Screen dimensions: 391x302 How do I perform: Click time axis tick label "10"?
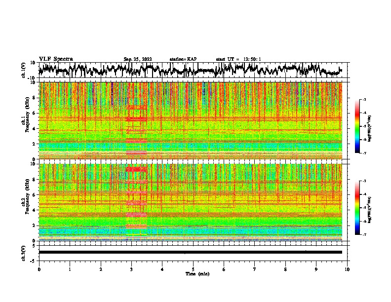coord(347,269)
